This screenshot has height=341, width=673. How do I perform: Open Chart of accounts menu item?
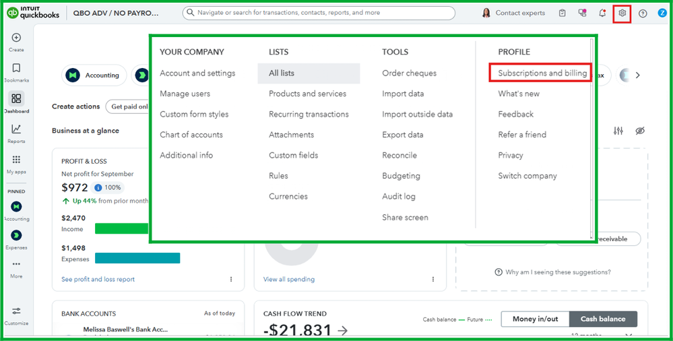point(191,135)
